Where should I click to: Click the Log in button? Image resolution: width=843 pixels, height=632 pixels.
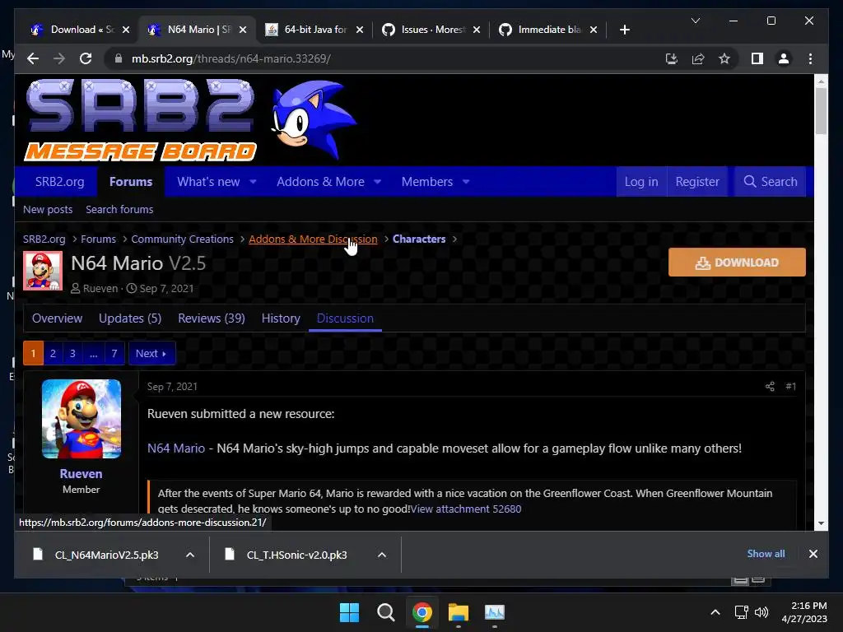coord(640,182)
